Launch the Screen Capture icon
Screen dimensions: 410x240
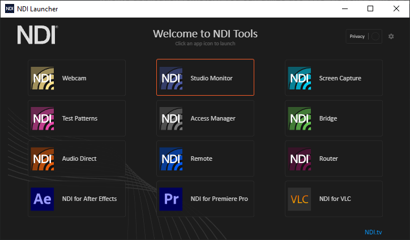point(300,78)
